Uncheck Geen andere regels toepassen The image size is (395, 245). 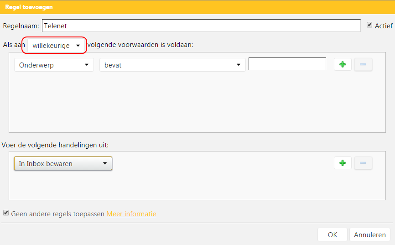(x=6, y=213)
